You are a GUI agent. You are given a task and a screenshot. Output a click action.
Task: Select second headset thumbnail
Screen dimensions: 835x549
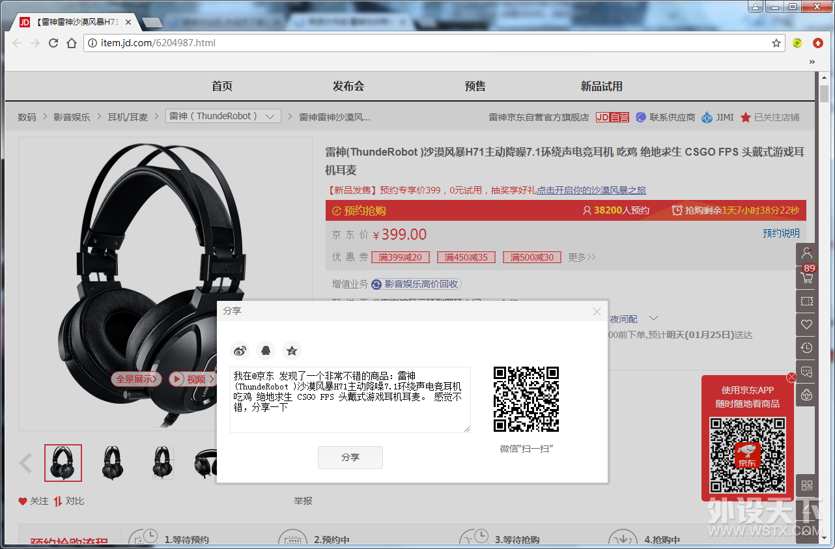(113, 463)
